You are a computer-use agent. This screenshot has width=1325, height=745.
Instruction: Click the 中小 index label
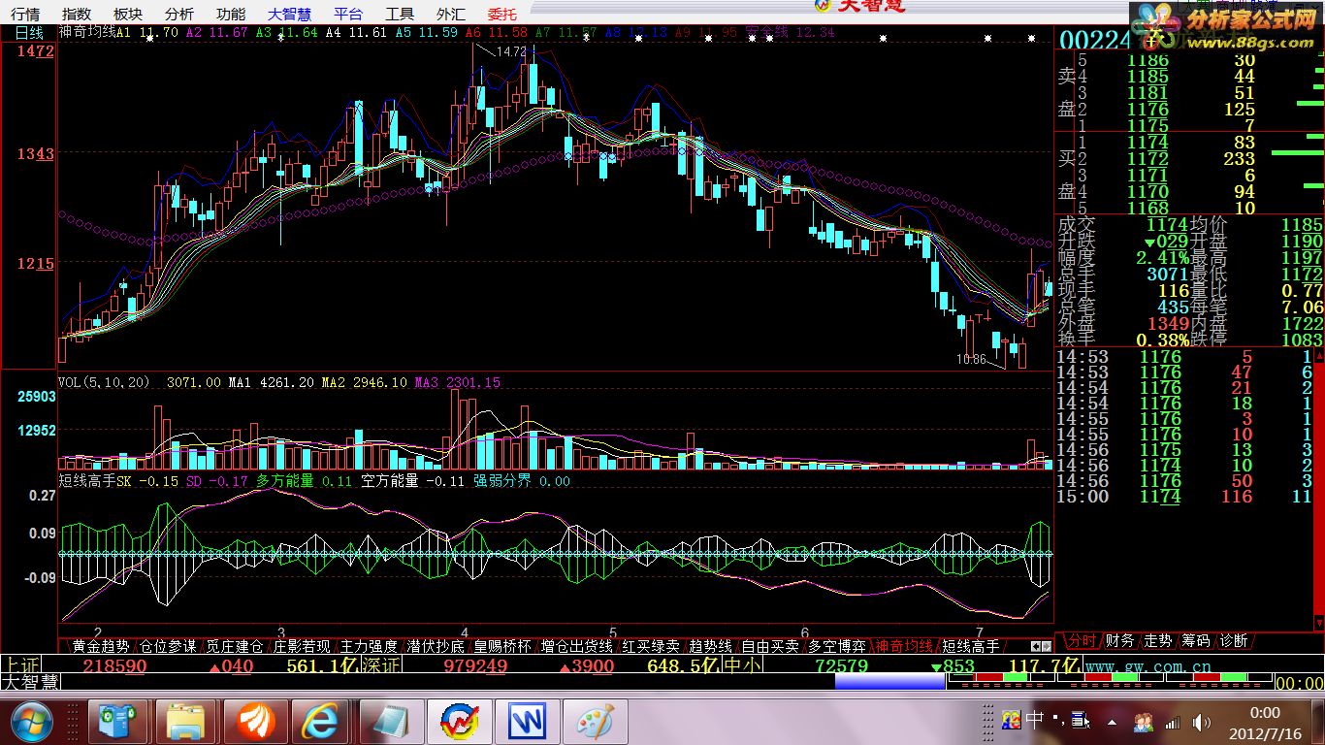point(743,665)
